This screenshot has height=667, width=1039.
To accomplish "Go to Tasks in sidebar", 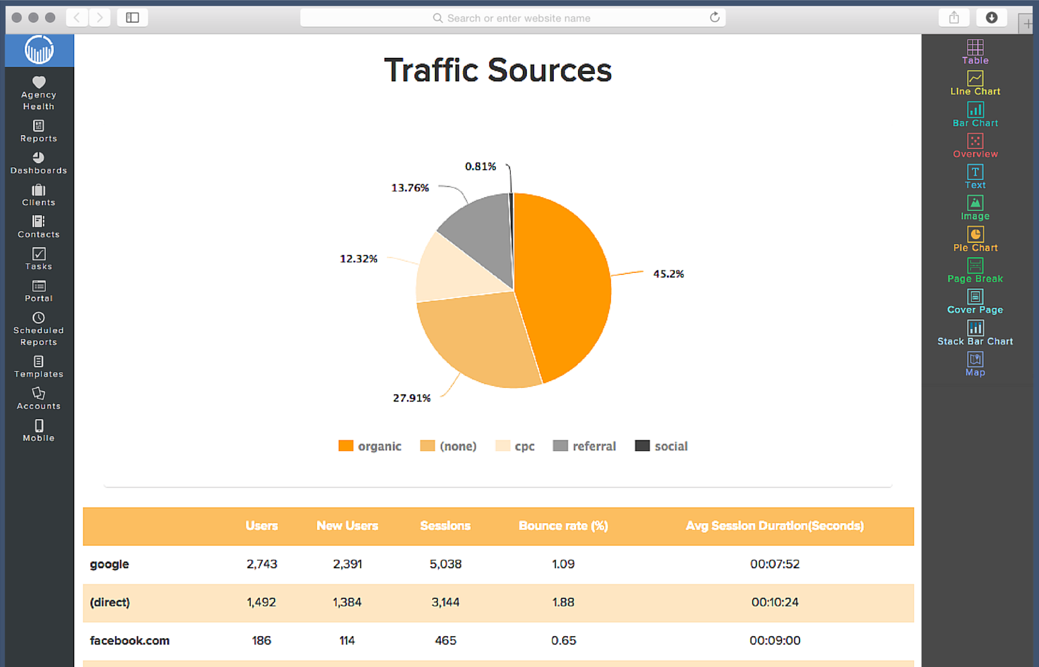I will (38, 259).
